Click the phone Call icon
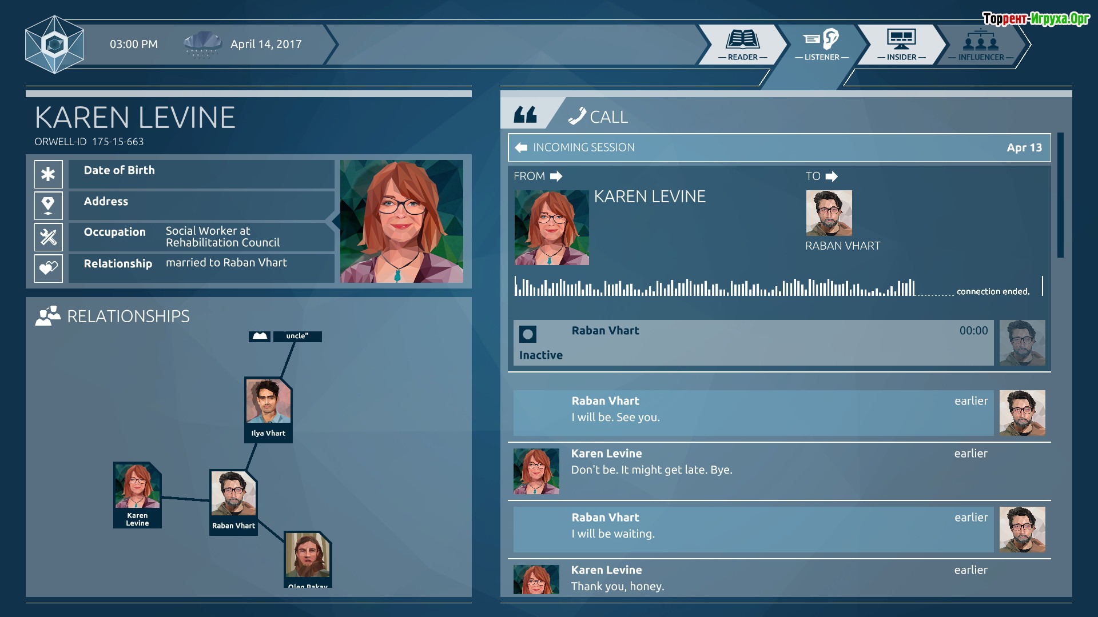Viewport: 1098px width, 617px height. coord(577,116)
